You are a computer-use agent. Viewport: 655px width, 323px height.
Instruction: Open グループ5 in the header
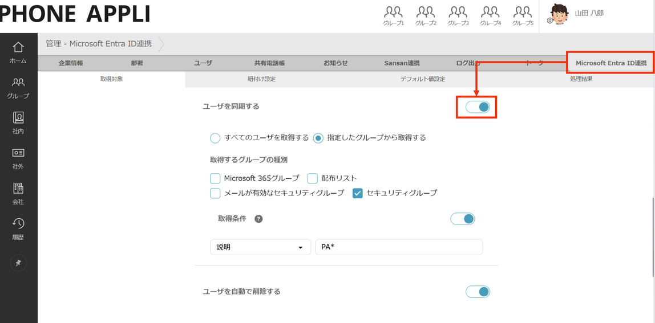[523, 17]
